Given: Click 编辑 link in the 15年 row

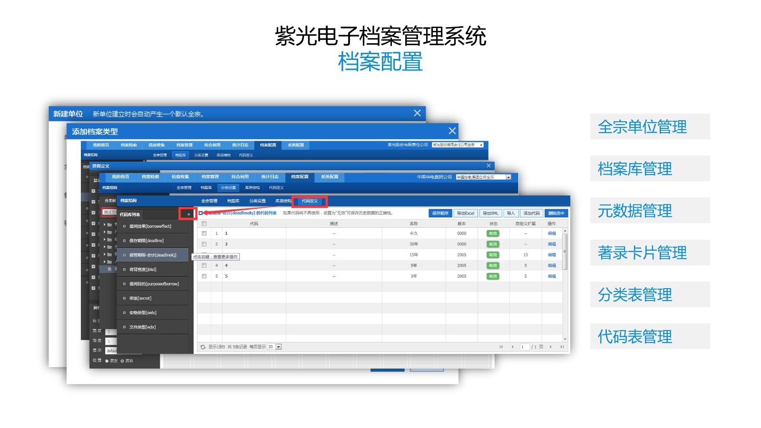Looking at the screenshot, I should pyautogui.click(x=552, y=255).
